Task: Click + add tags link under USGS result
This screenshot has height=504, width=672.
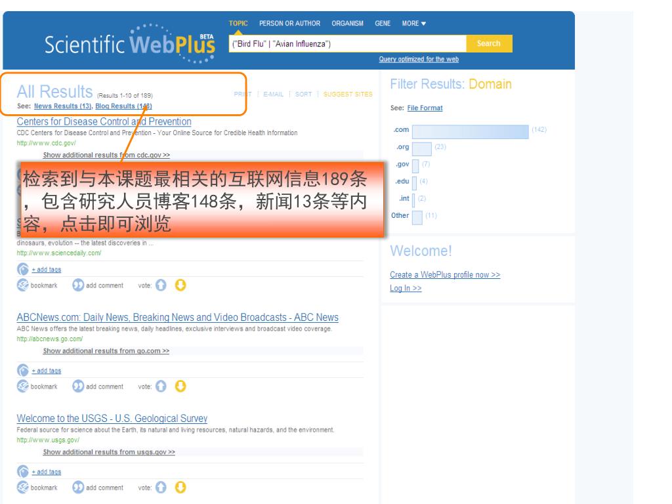Action: (x=47, y=472)
